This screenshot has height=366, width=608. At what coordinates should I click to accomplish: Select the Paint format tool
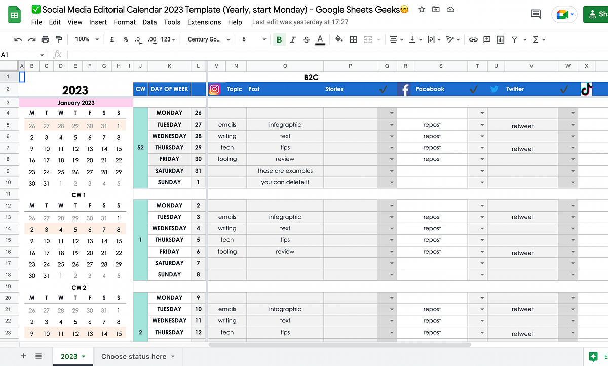pyautogui.click(x=58, y=39)
